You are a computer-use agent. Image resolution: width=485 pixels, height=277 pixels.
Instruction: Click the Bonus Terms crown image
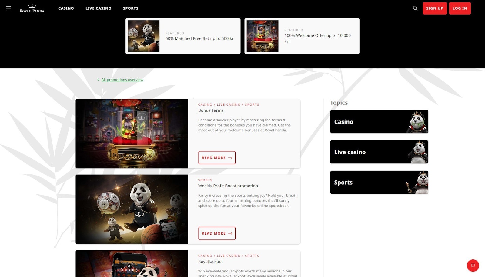point(132,134)
